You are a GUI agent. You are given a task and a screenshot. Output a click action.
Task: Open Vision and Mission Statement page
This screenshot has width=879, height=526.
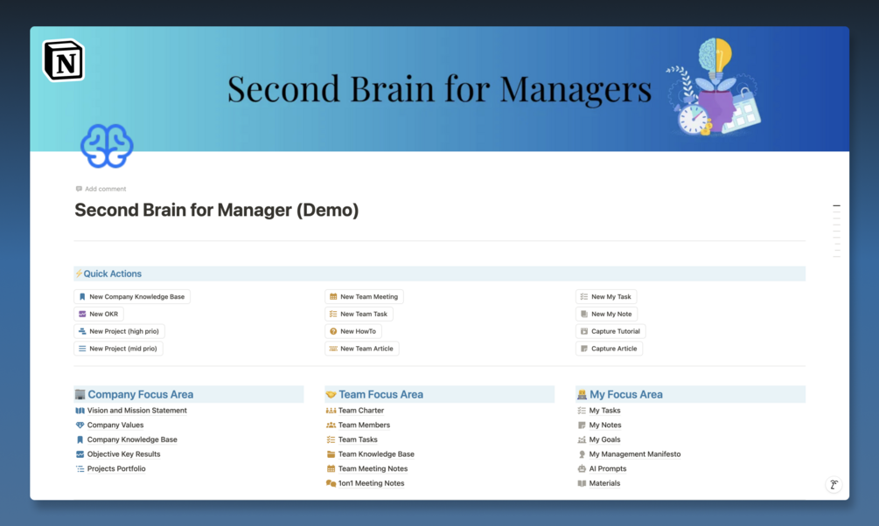pyautogui.click(x=136, y=411)
